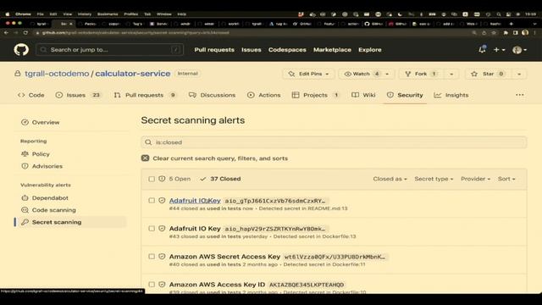The height and width of the screenshot is (305, 542).
Task: Open the Apple menu
Action: tap(8, 14)
